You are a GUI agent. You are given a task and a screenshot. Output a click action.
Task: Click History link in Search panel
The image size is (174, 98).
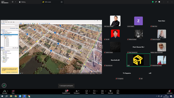17,28
